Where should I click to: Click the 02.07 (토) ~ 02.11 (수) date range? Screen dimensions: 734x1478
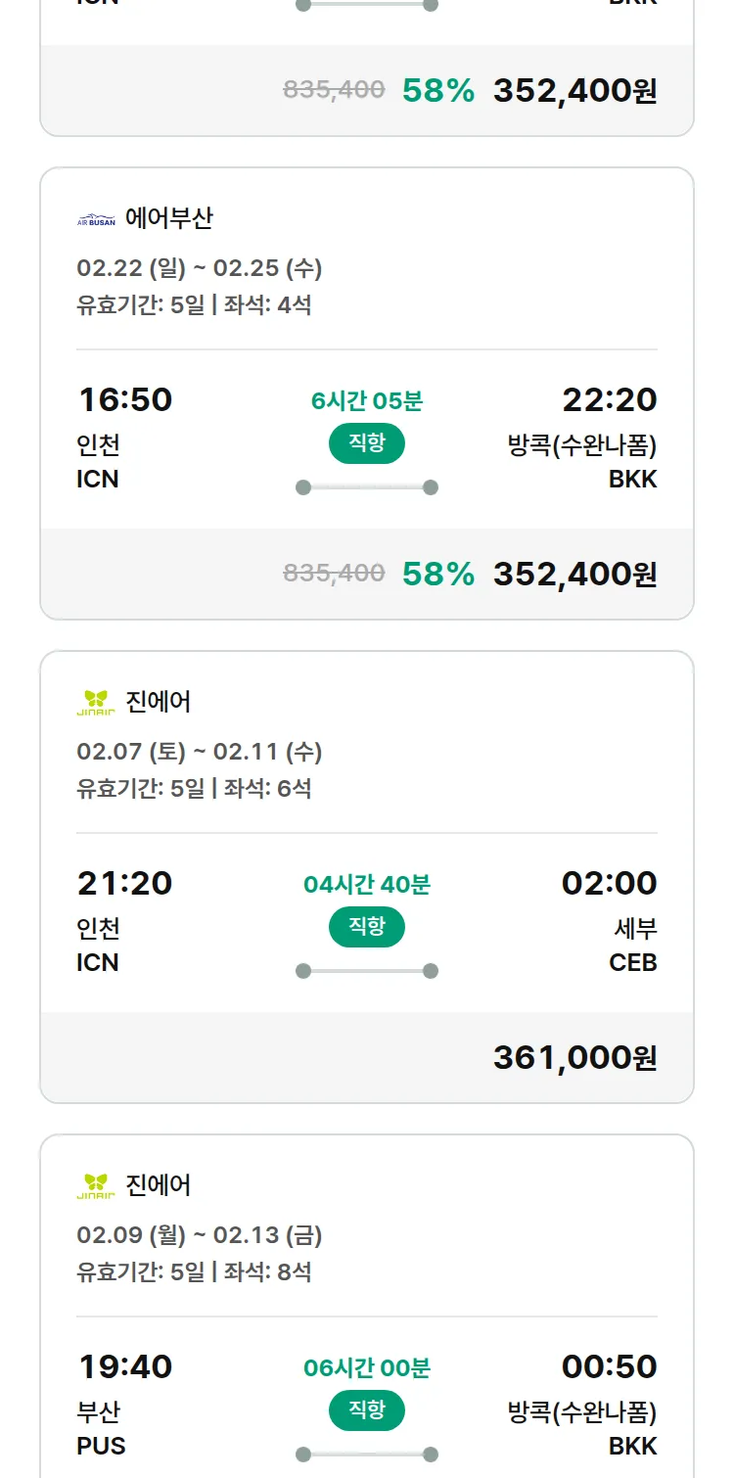[200, 752]
